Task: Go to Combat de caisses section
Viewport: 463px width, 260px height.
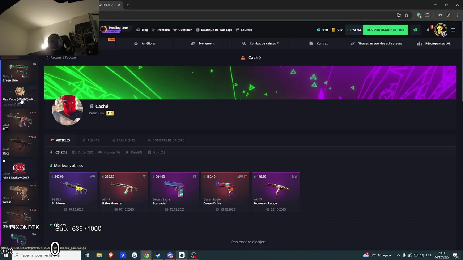Action: 260,43
